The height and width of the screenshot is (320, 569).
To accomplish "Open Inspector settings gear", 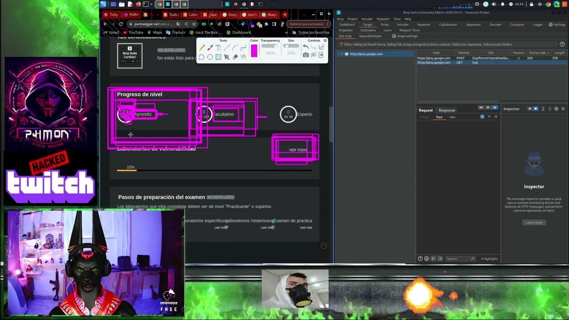I will click(x=556, y=109).
